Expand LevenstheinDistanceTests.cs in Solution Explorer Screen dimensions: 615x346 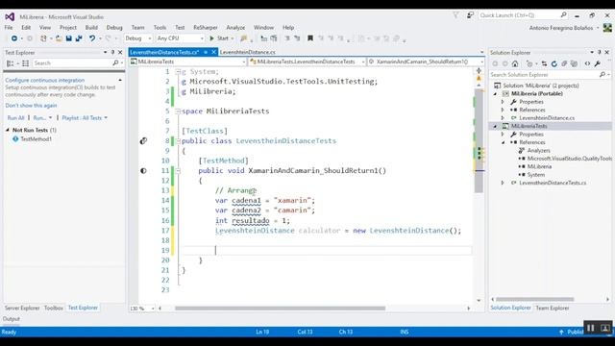[x=503, y=183]
